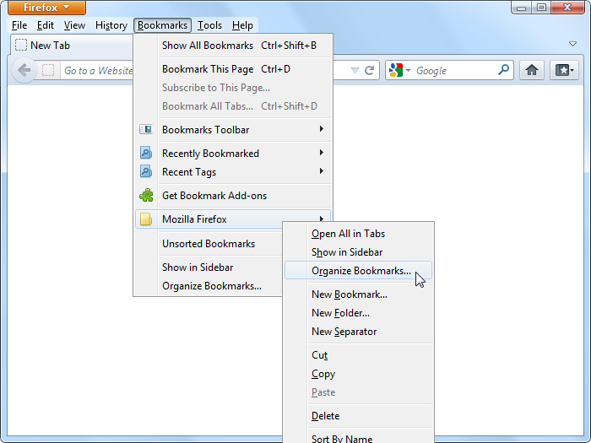Open the History menu

pos(111,25)
